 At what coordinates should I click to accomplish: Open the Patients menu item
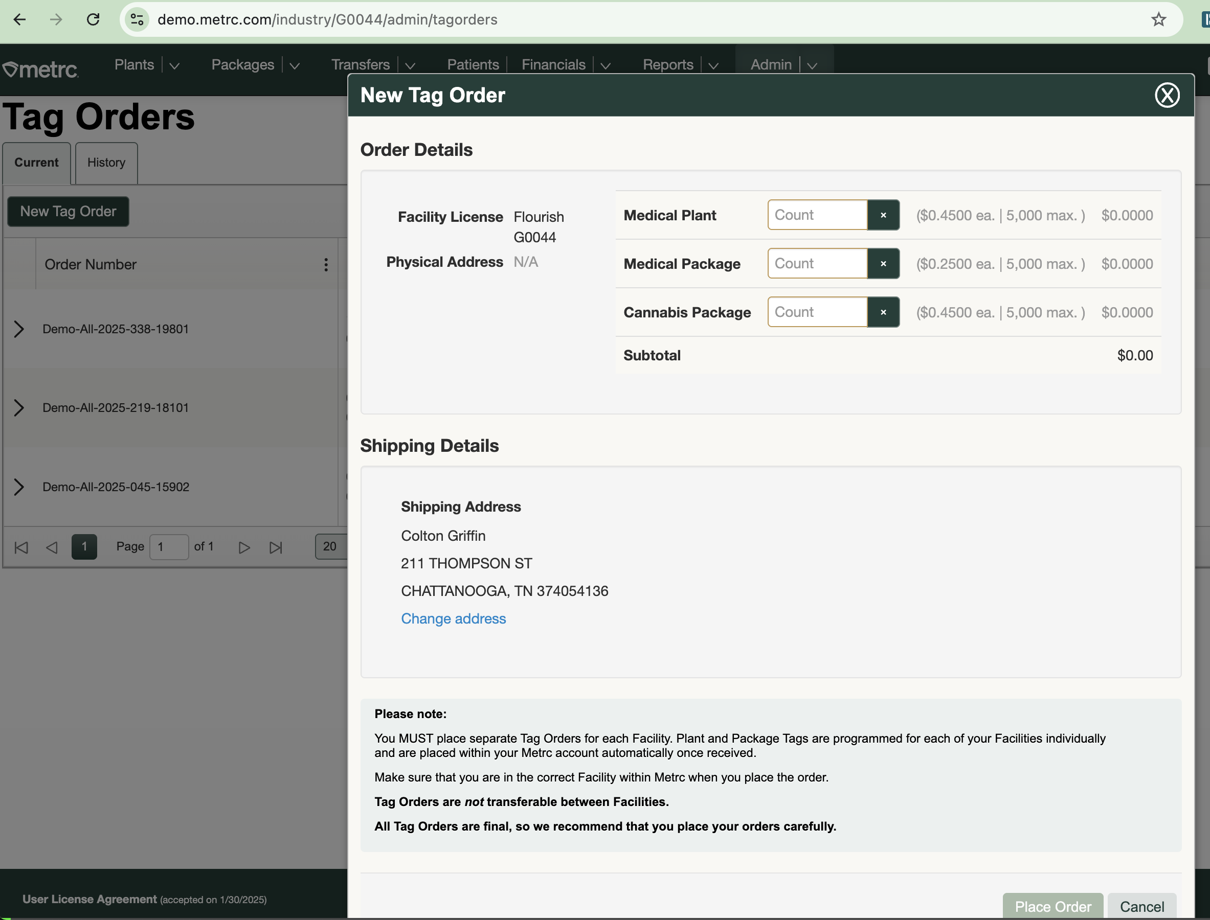coord(473,64)
